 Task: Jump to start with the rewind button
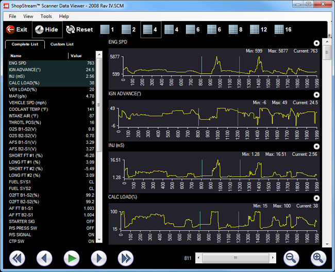pyautogui.click(x=18, y=258)
